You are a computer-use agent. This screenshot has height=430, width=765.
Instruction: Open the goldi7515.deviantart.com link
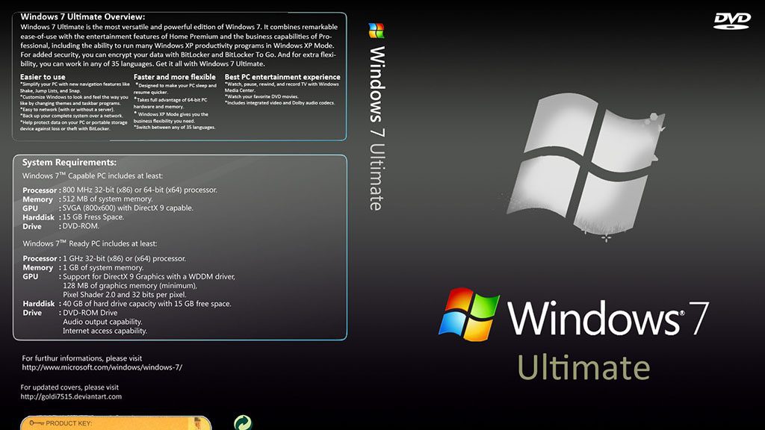click(x=71, y=396)
